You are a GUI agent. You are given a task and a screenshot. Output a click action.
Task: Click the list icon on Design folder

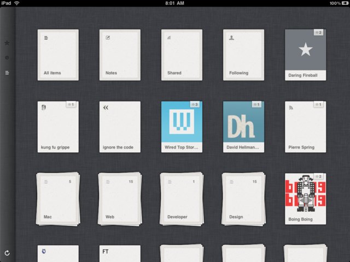click(231, 182)
